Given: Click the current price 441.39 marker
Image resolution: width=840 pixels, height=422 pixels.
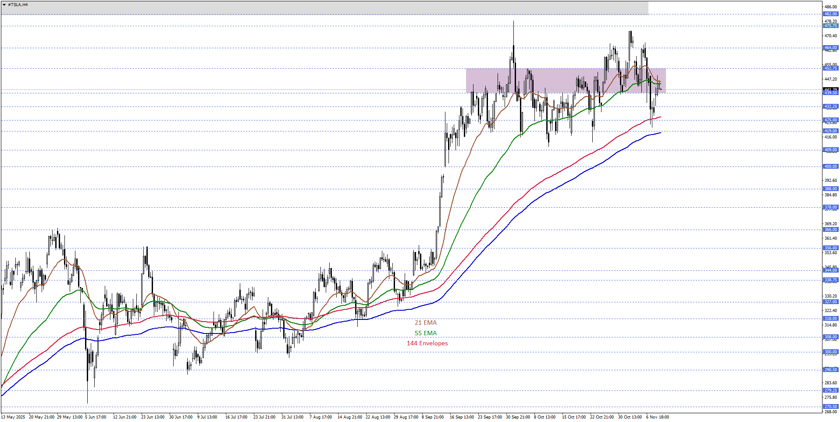Looking at the screenshot, I should [830, 89].
